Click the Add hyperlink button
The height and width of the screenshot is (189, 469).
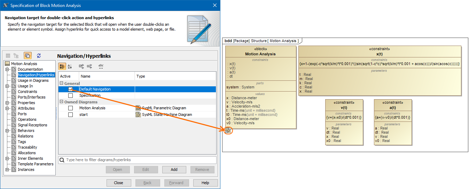click(x=174, y=170)
